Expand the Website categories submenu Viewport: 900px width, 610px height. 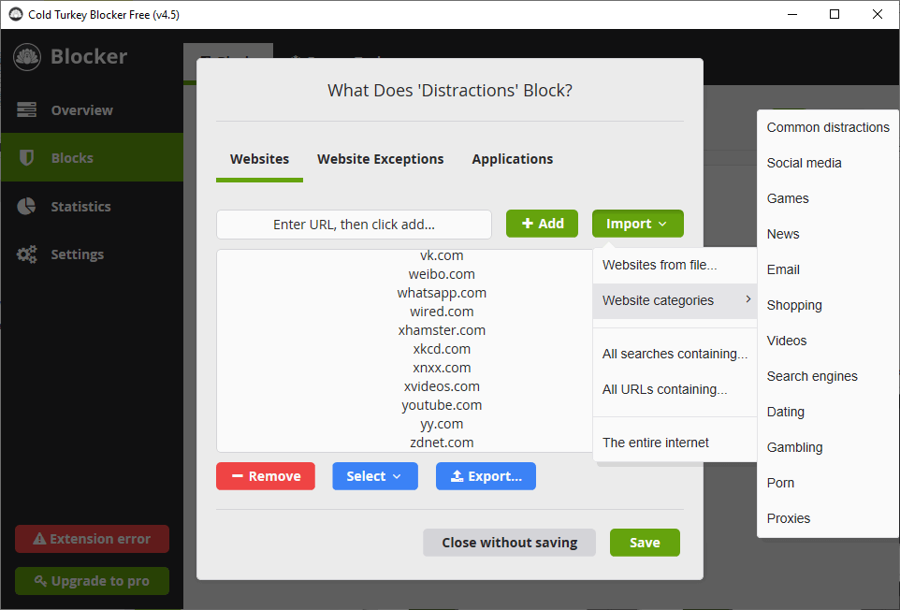pos(657,300)
